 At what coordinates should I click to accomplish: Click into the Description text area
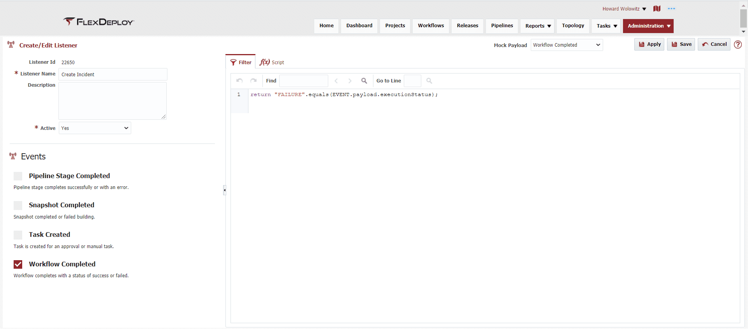point(113,101)
